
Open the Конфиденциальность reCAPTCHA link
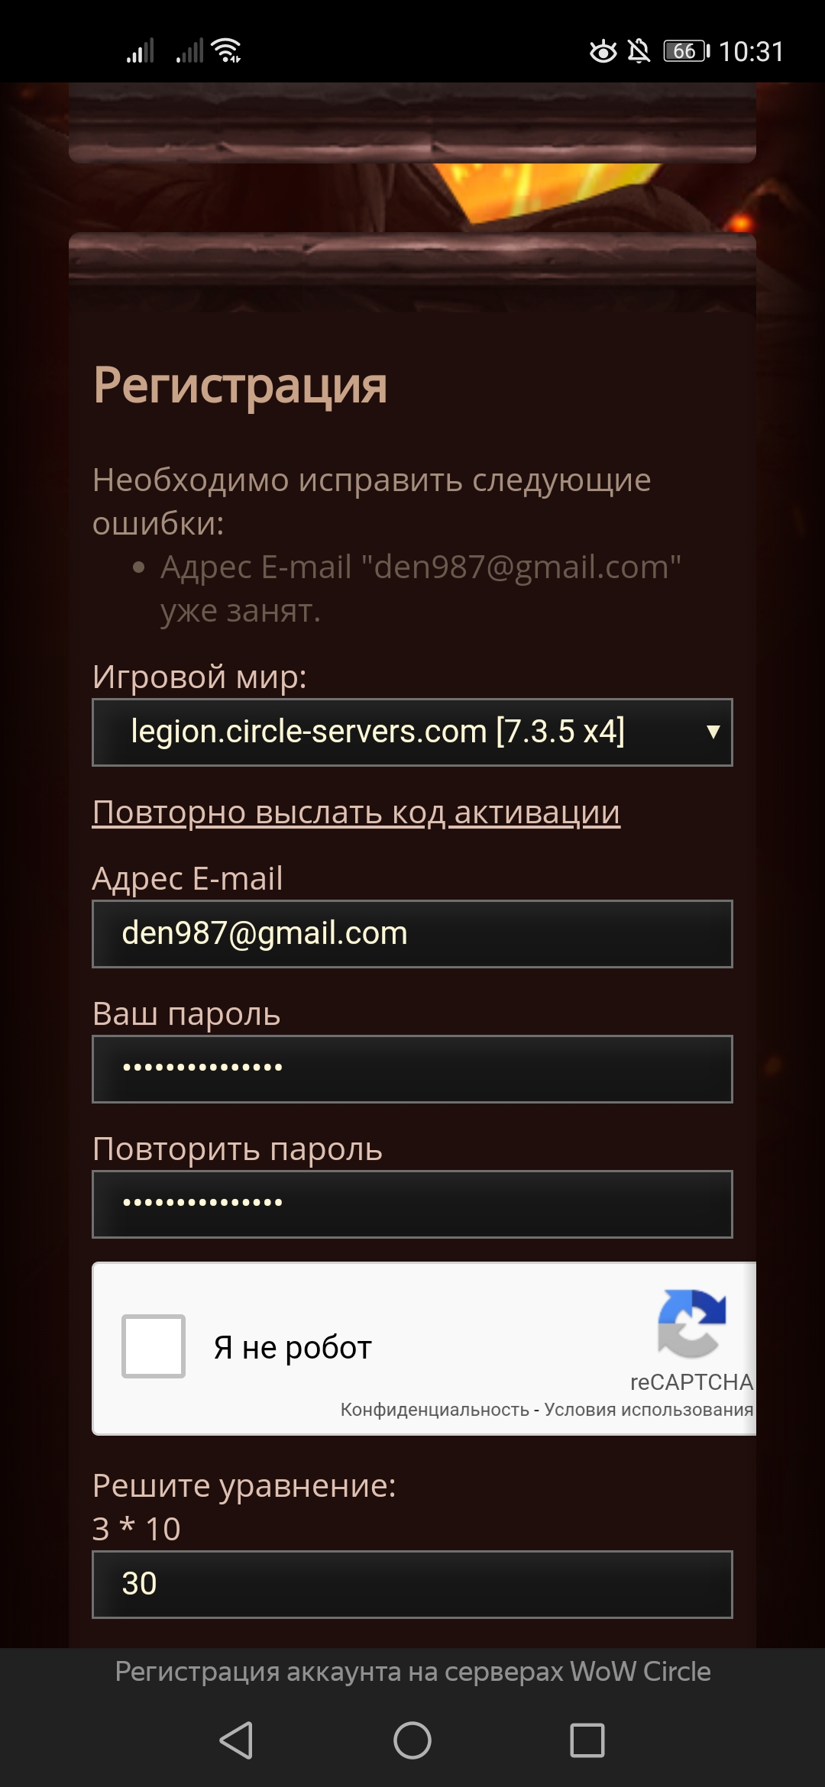tap(435, 1410)
